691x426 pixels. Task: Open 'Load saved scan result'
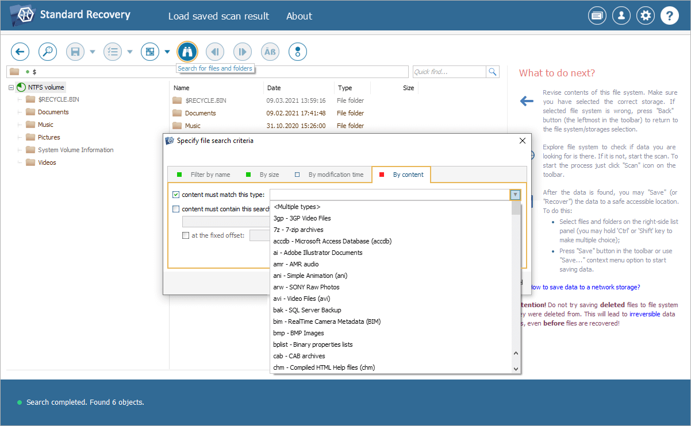tap(218, 16)
